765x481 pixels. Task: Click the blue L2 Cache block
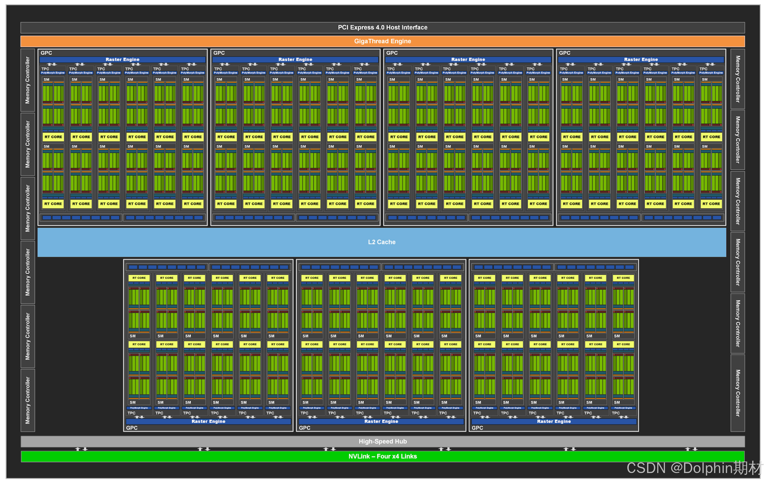[x=382, y=242]
